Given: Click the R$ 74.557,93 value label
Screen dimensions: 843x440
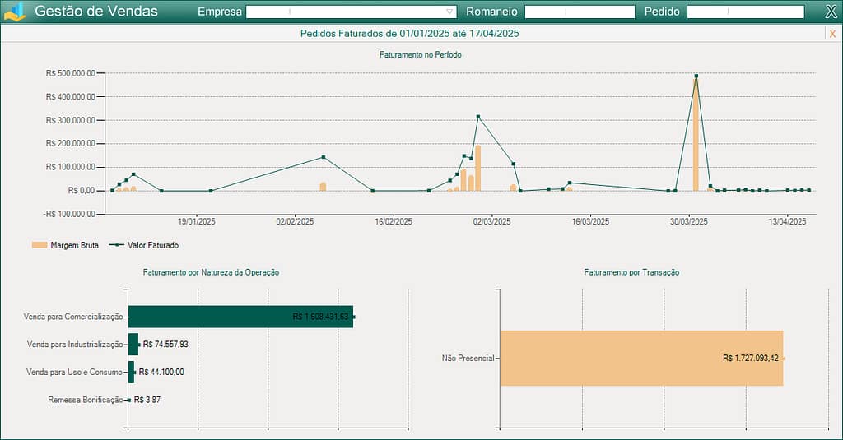Looking at the screenshot, I should pos(165,345).
